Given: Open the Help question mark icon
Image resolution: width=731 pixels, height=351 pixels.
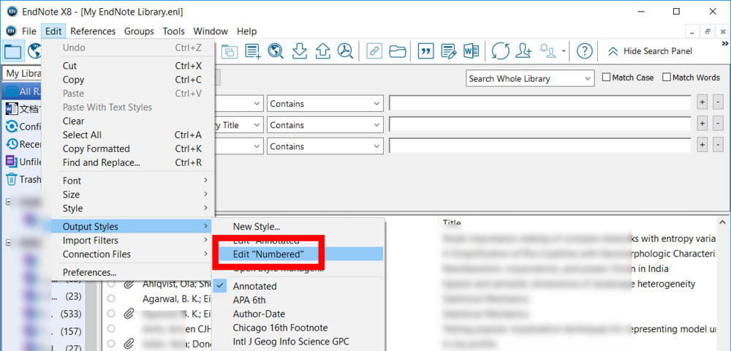Looking at the screenshot, I should [584, 51].
